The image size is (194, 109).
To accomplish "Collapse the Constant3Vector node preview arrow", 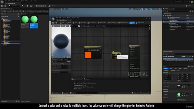I will (101, 47).
